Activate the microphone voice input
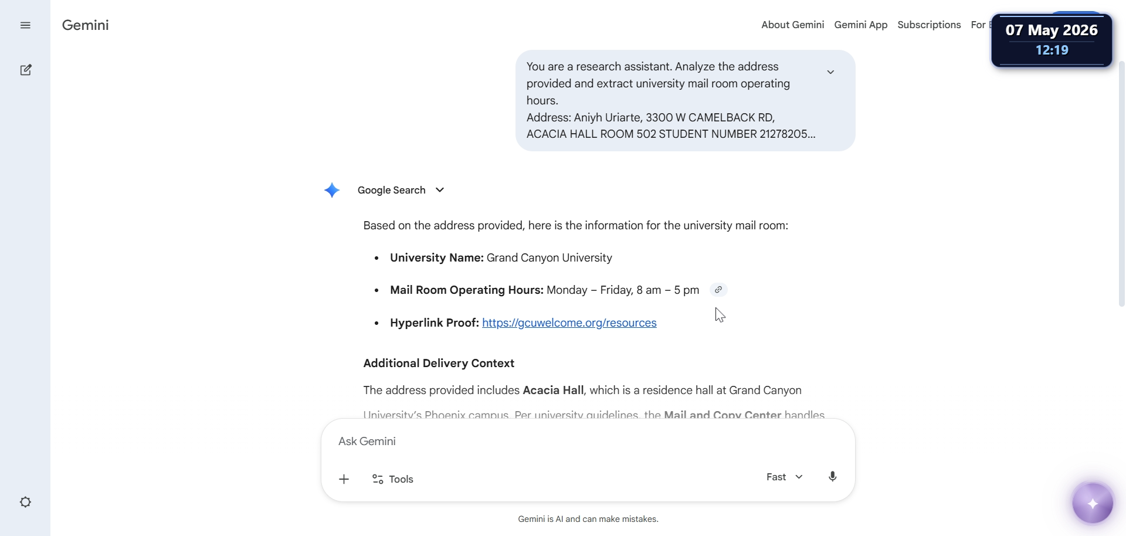 pyautogui.click(x=832, y=477)
